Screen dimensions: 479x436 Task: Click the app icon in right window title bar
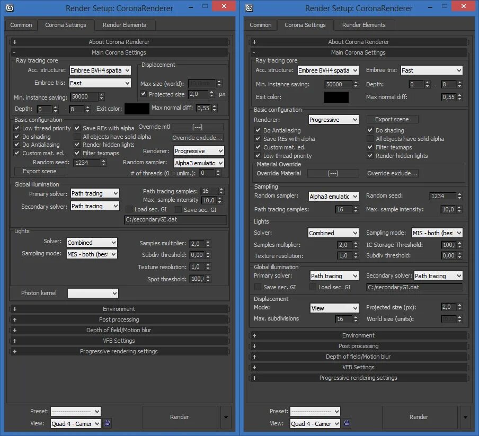pyautogui.click(x=249, y=8)
